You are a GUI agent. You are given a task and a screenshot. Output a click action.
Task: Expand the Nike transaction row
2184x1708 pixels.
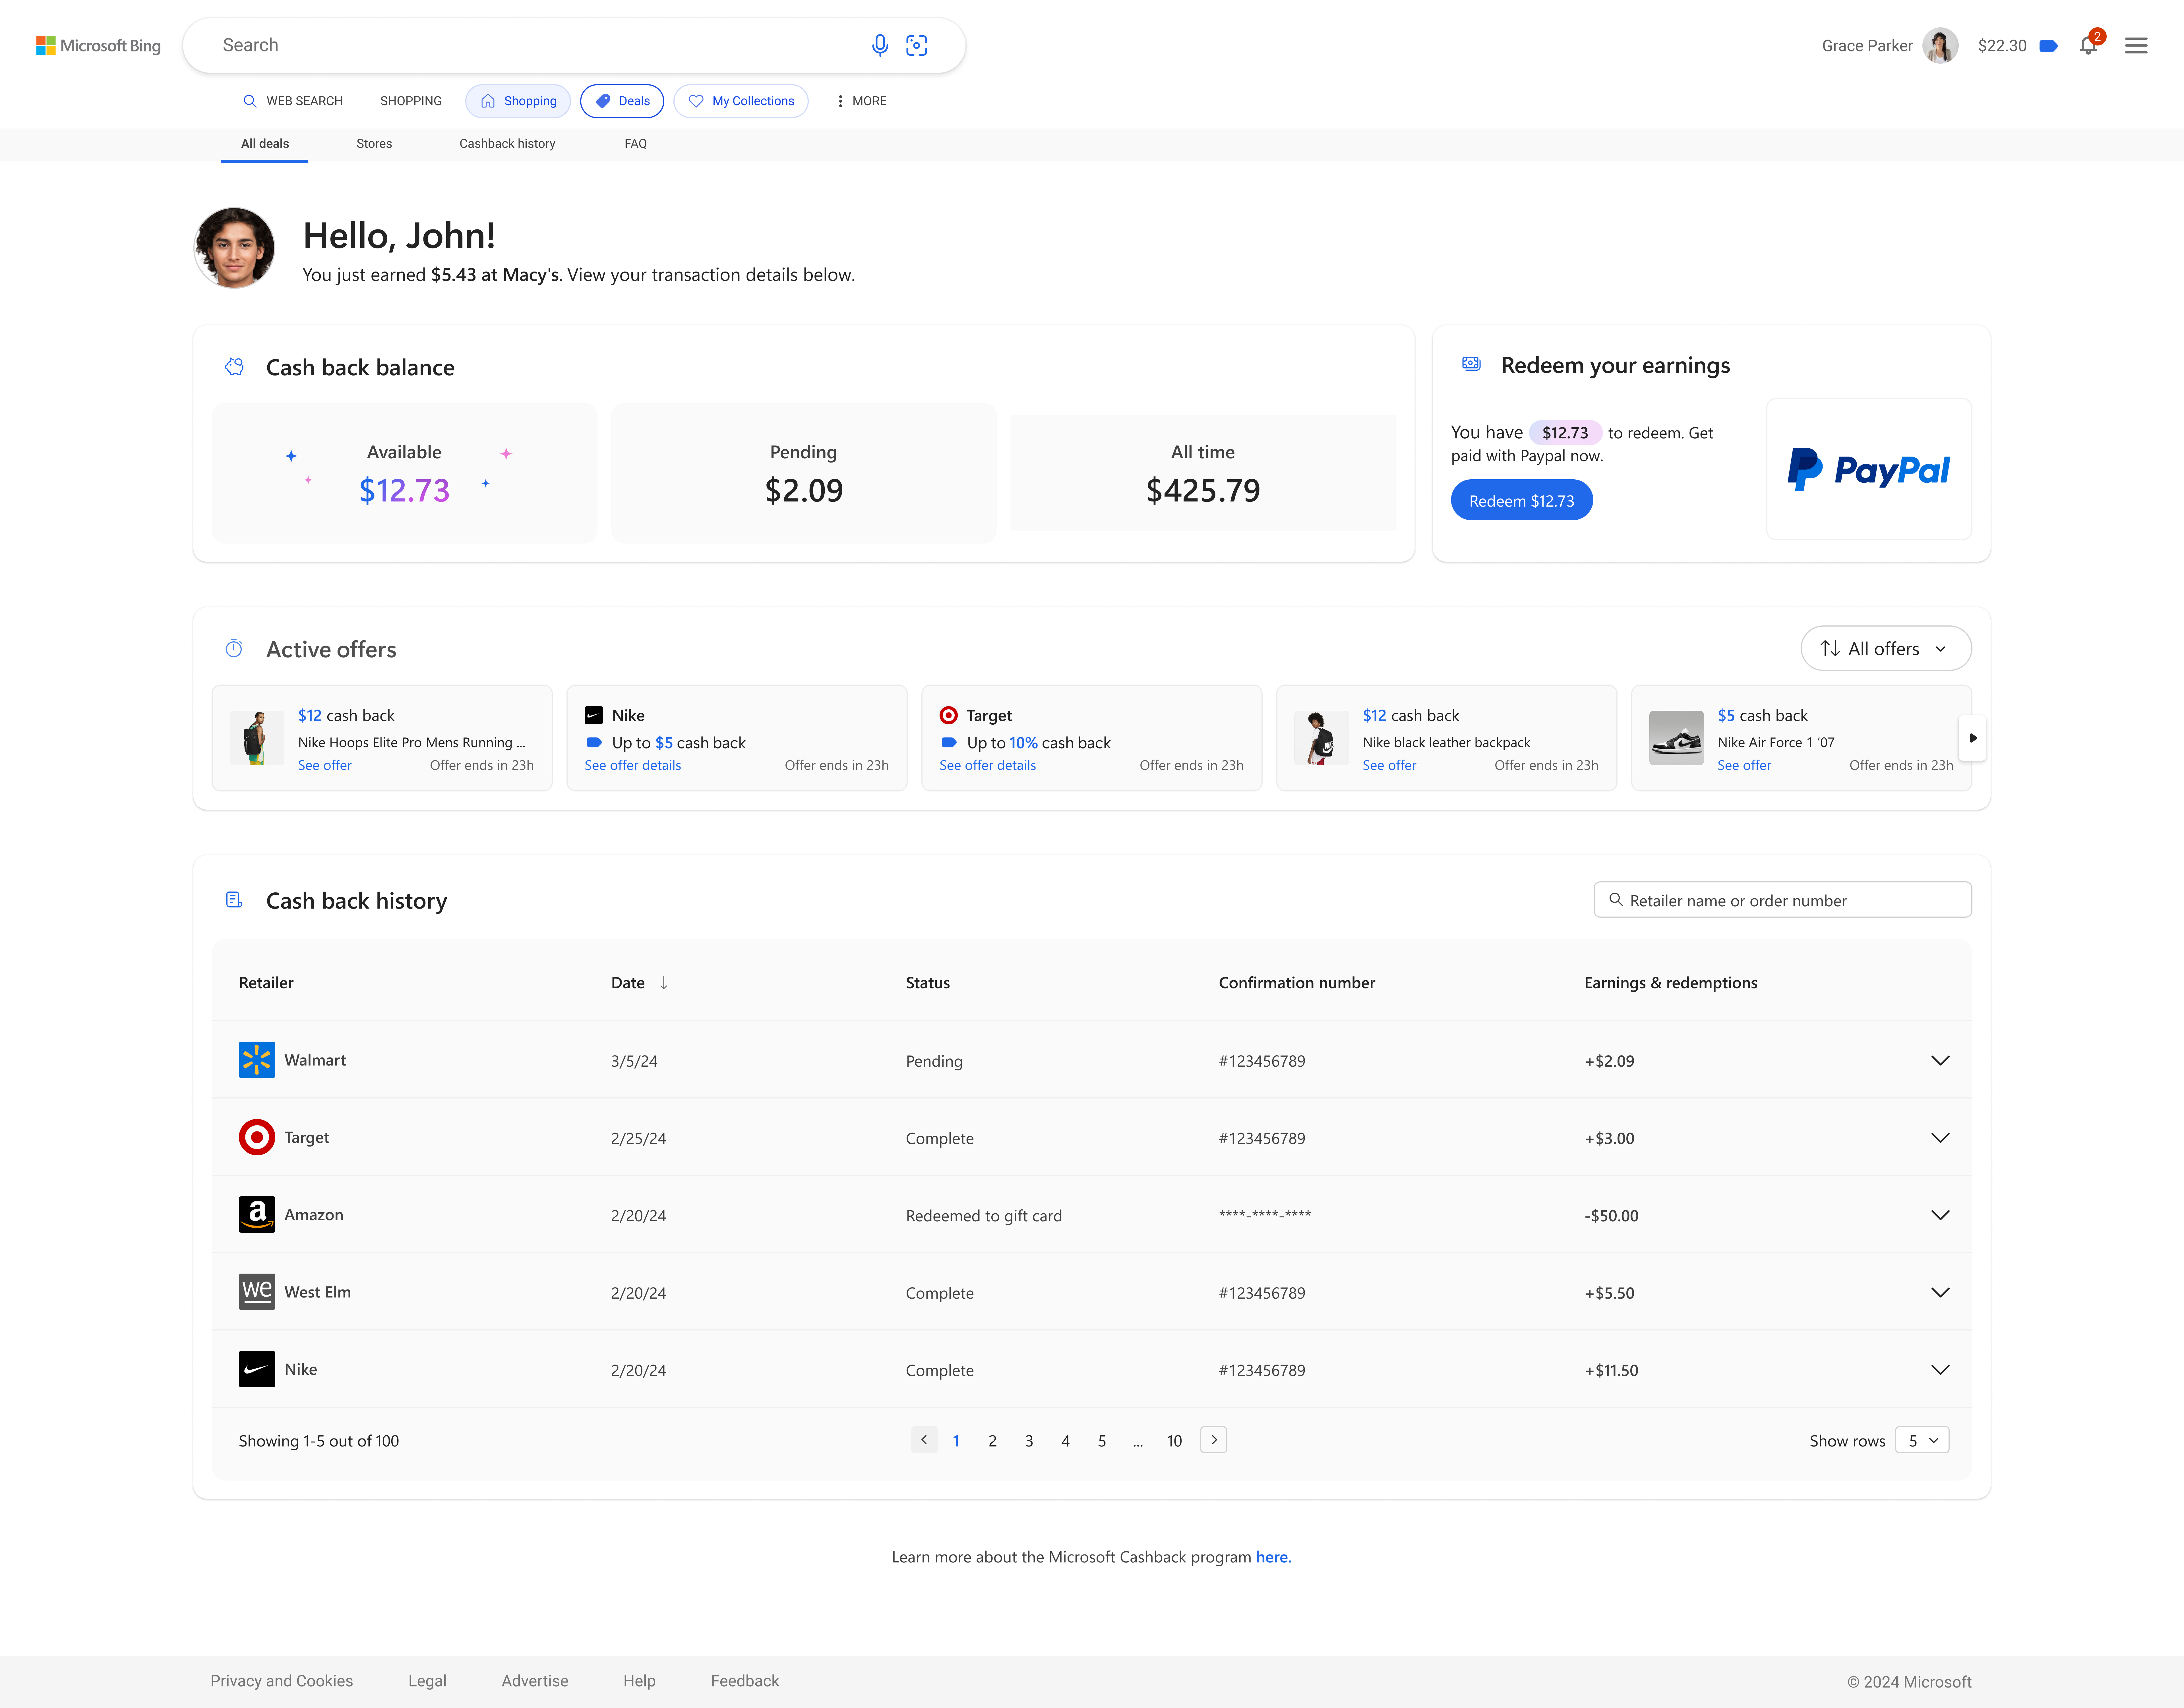pos(1940,1370)
